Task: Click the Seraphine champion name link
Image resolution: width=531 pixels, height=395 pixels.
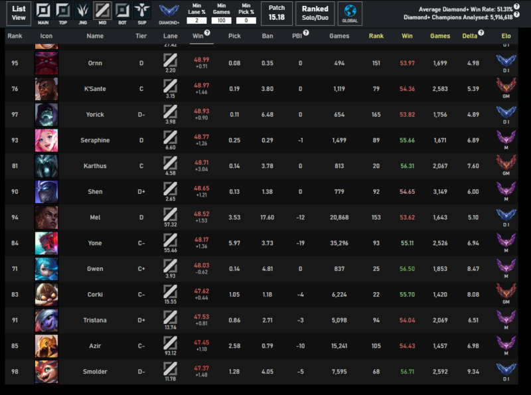Action: pos(95,140)
